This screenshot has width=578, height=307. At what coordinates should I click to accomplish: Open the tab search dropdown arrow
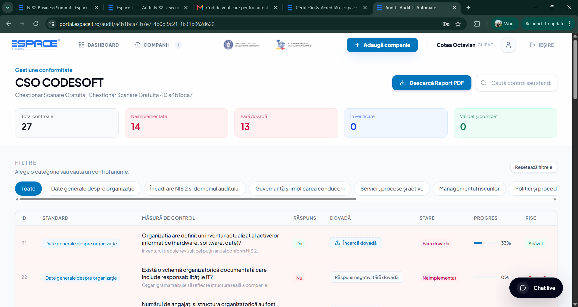click(8, 8)
